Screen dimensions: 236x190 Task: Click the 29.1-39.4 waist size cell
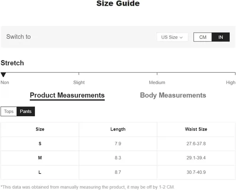coord(196,158)
